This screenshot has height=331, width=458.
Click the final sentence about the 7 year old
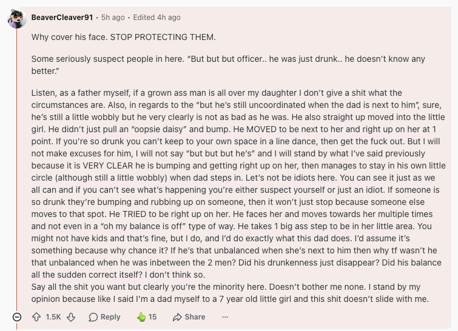pos(230,293)
